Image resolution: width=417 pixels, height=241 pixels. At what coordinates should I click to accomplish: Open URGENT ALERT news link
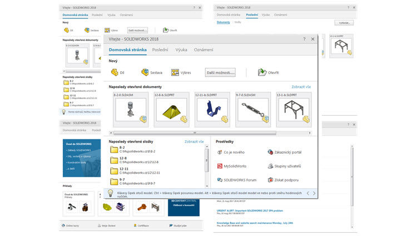(x=250, y=210)
